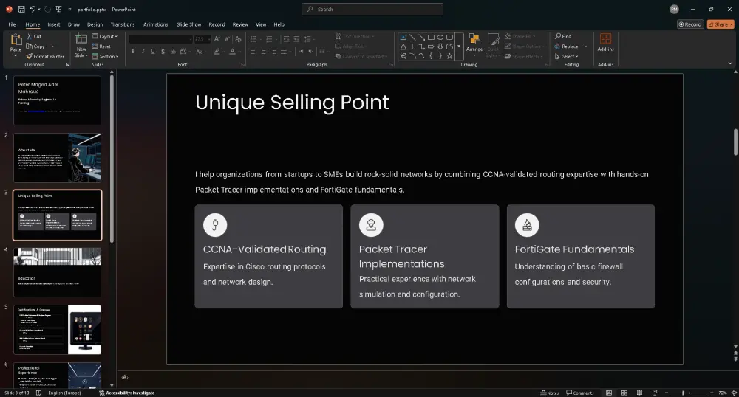739x397 pixels.
Task: Open Arrange dropdown
Action: click(474, 45)
